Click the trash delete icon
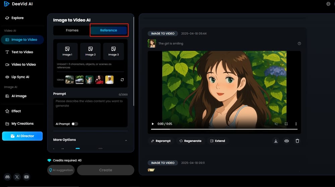Image resolution: width=335 pixels, height=187 pixels. [x=297, y=141]
